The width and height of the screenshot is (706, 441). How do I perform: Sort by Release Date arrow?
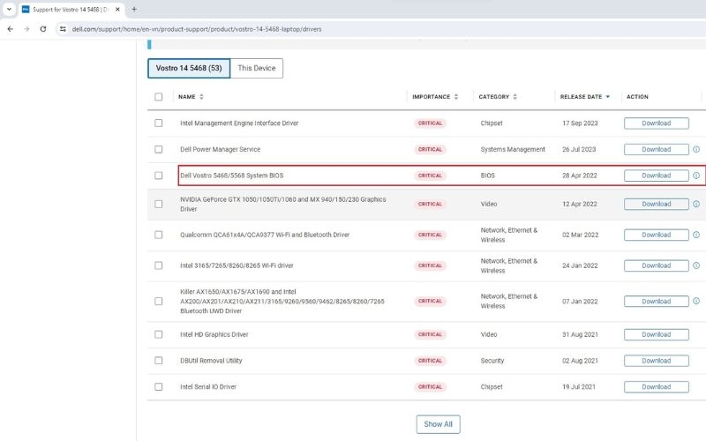tap(608, 97)
